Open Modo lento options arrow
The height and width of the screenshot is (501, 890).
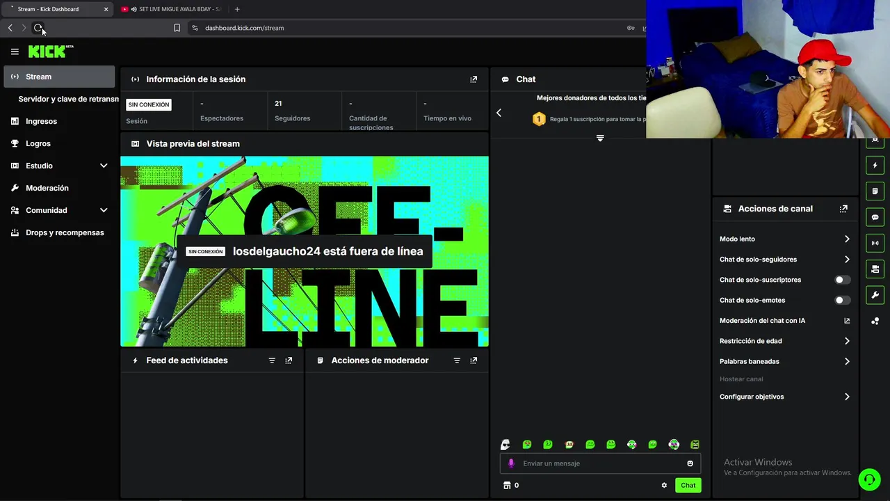click(847, 239)
